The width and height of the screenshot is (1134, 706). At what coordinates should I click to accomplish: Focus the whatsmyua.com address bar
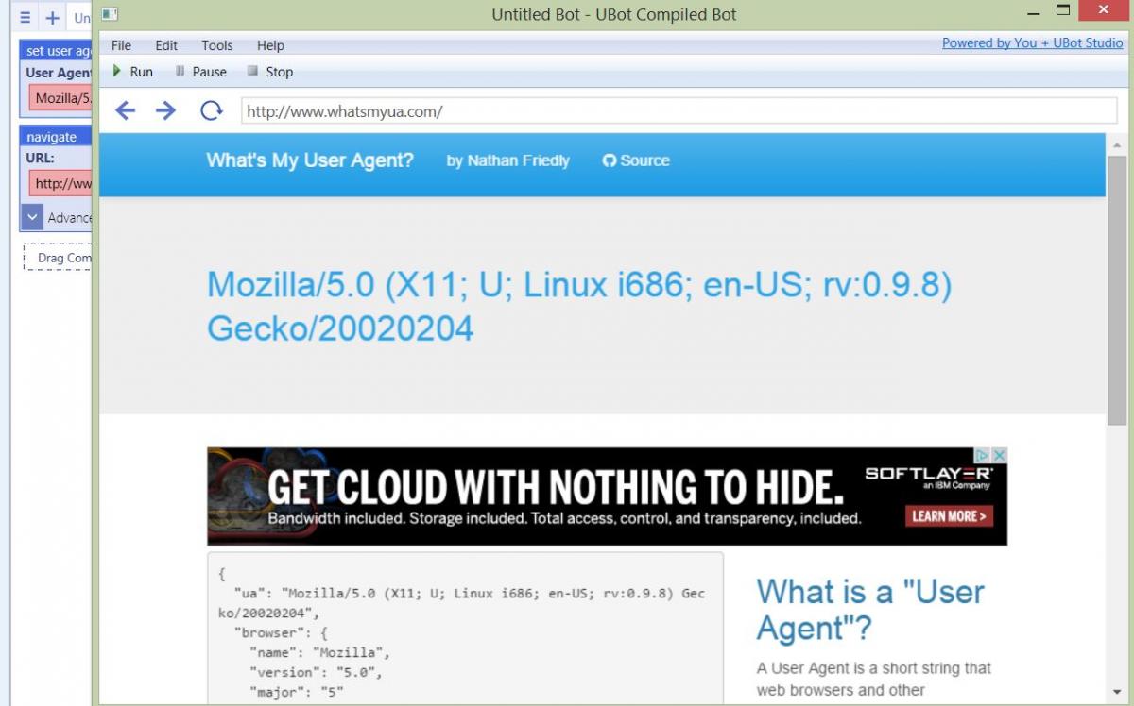click(x=679, y=111)
